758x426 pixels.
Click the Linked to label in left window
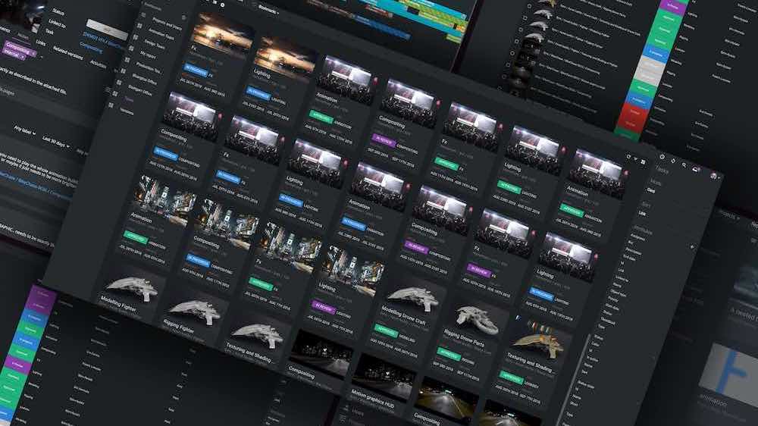click(57, 23)
